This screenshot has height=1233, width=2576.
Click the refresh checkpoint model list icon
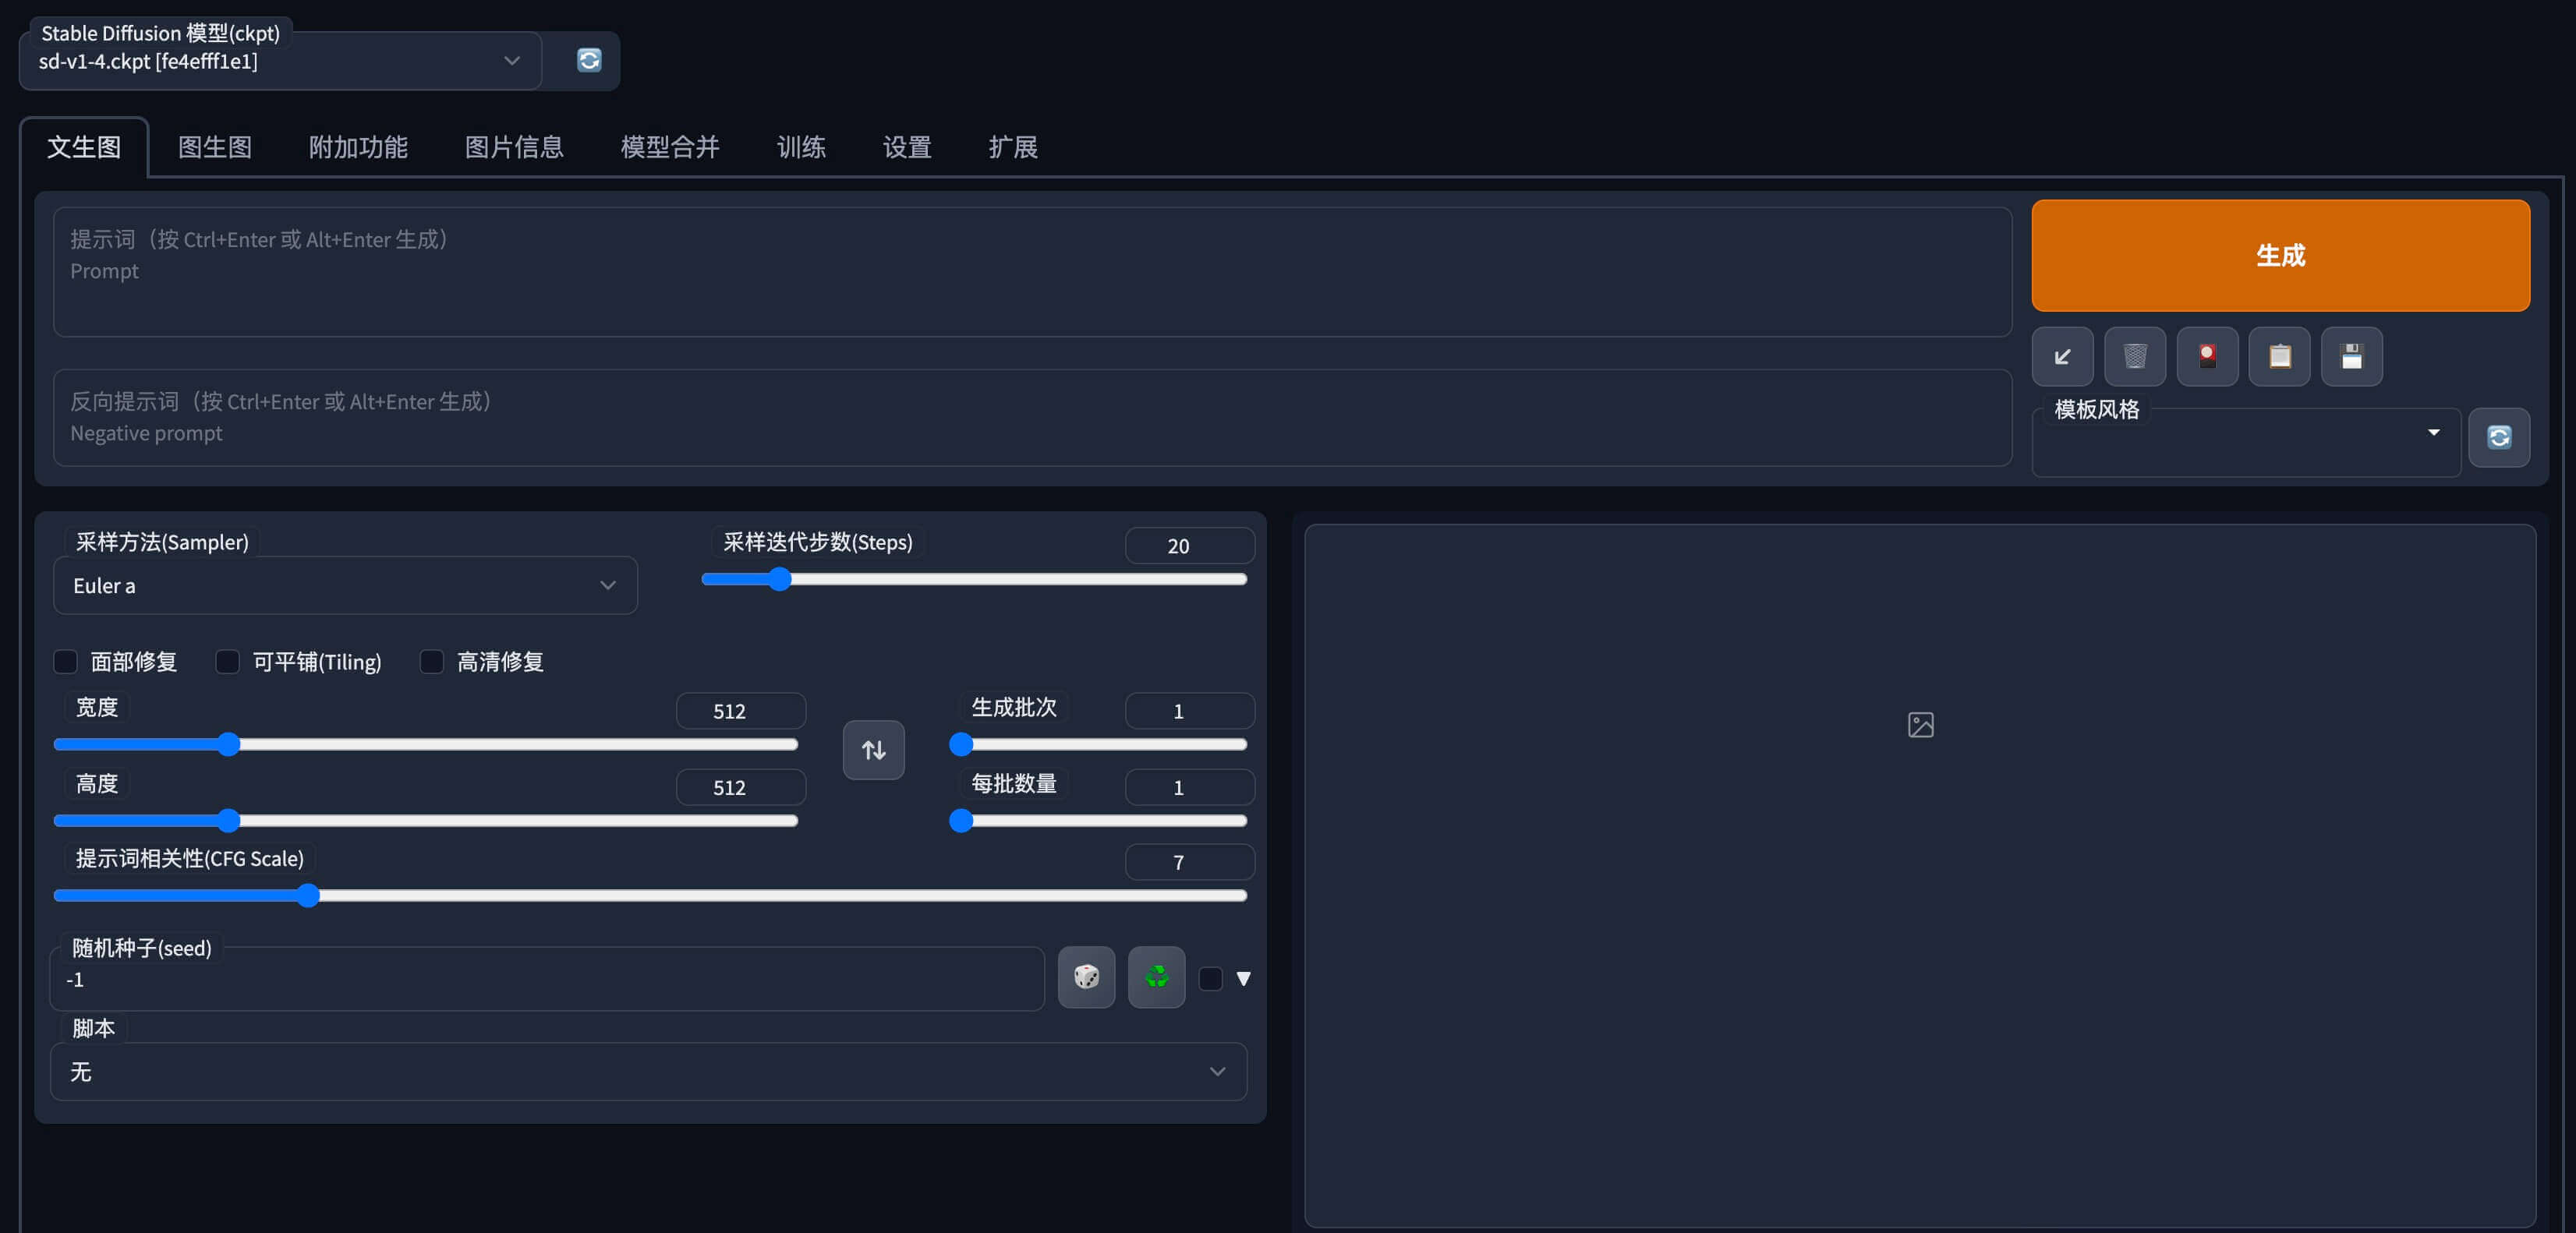click(x=589, y=60)
